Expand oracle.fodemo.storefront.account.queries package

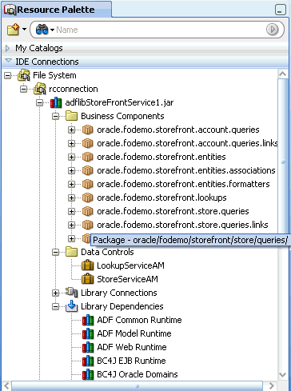click(x=71, y=130)
